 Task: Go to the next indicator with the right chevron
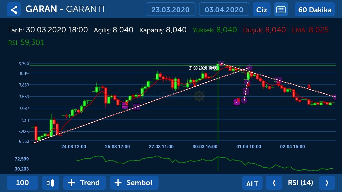[x=327, y=183]
